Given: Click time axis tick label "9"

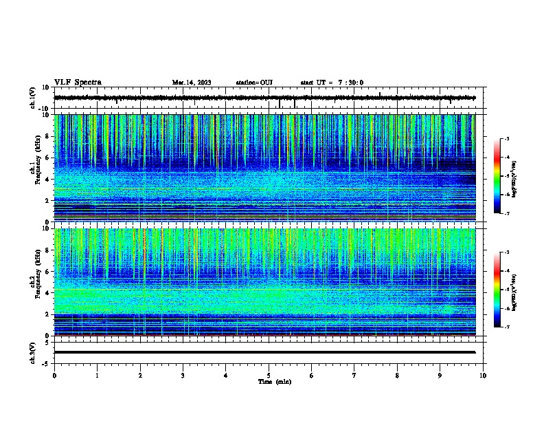Looking at the screenshot, I should coord(440,376).
